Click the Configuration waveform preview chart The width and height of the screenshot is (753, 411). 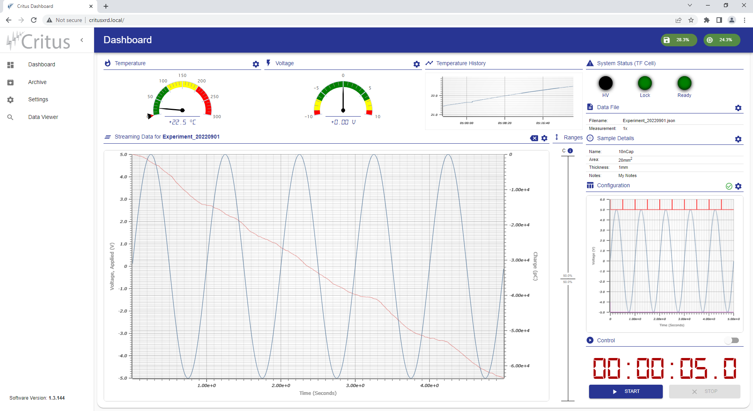click(x=665, y=263)
